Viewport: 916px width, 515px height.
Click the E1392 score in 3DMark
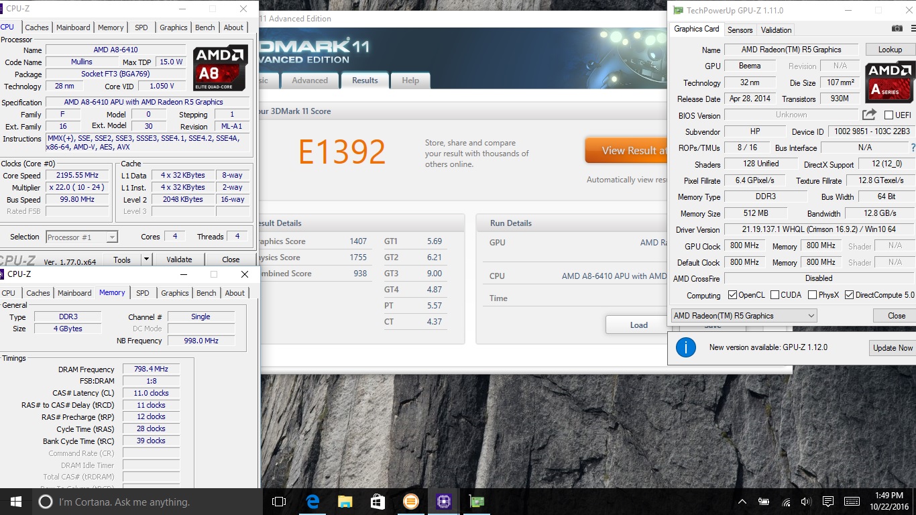pos(342,153)
